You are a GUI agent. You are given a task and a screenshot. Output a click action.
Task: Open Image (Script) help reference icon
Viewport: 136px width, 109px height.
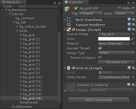tap(129, 29)
